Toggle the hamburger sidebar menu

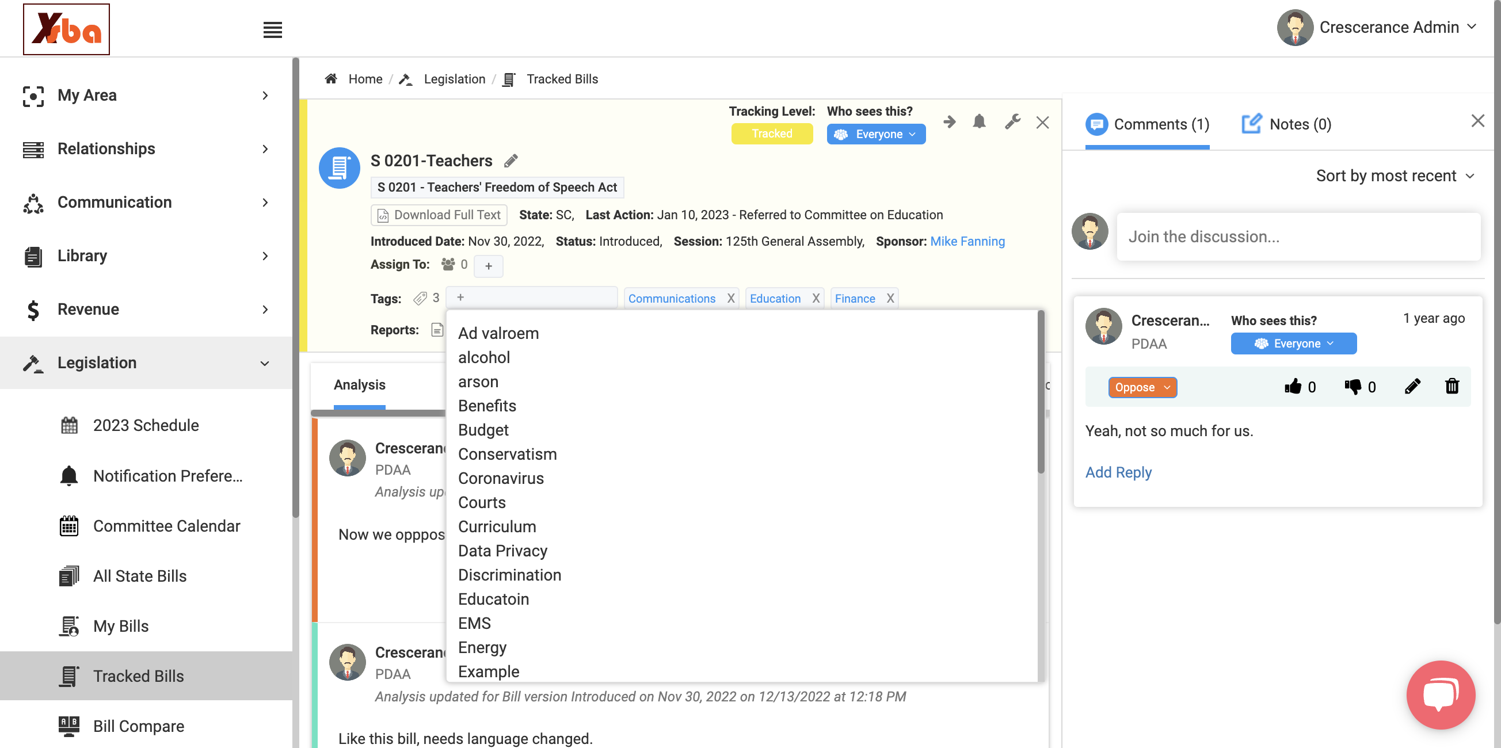coord(272,30)
